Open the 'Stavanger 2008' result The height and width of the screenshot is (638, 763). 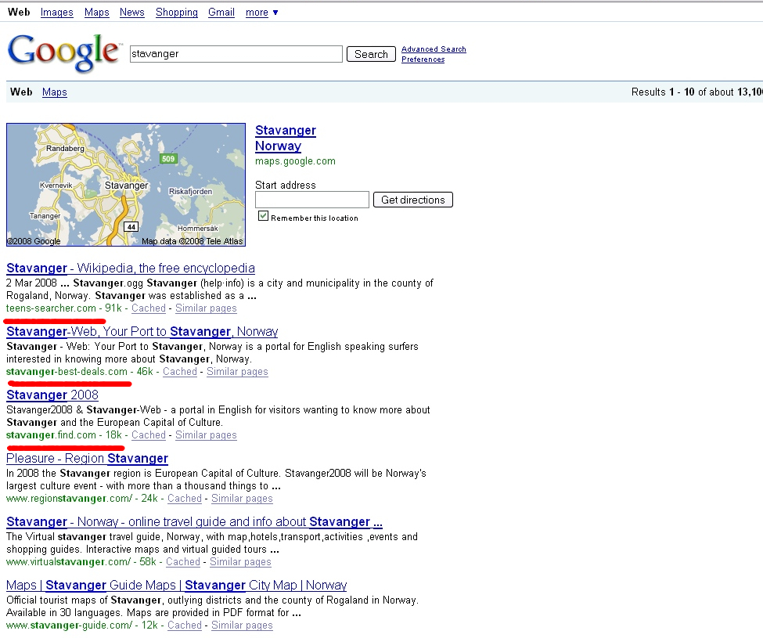52,395
